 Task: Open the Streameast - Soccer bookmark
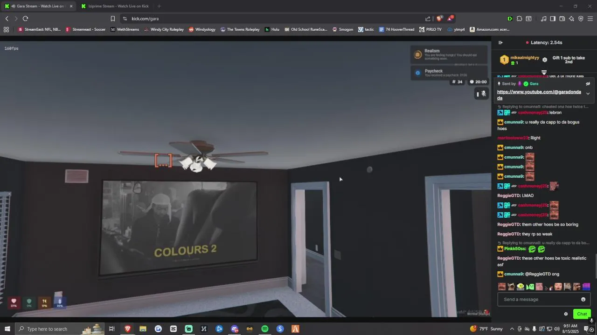[x=85, y=29]
